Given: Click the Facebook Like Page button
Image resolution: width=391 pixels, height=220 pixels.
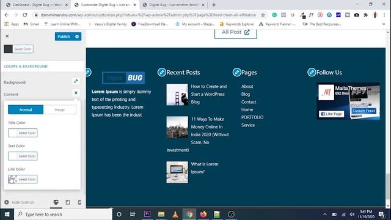Looking at the screenshot, I should click(331, 114).
